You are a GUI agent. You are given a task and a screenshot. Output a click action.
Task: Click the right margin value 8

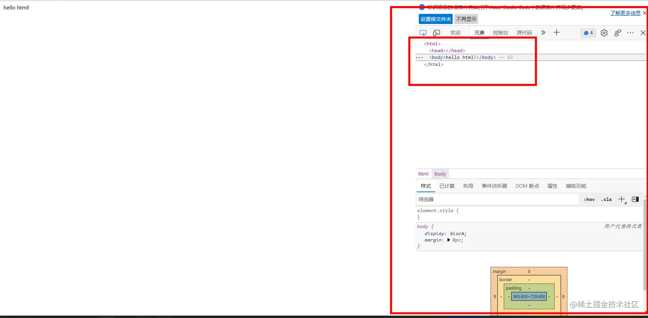tap(563, 296)
